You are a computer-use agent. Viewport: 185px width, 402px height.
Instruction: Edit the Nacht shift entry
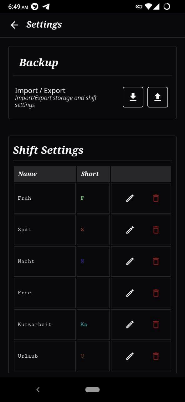point(130,261)
